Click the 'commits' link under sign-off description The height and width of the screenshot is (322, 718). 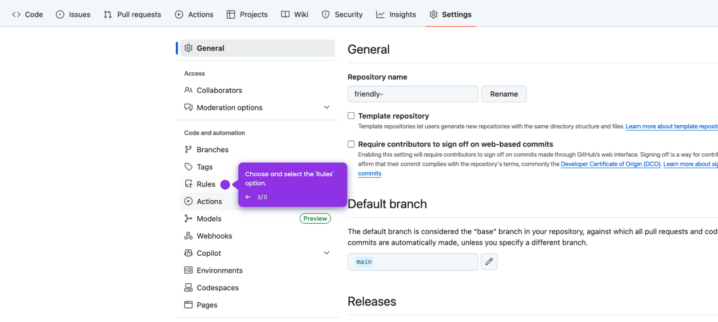click(x=370, y=174)
